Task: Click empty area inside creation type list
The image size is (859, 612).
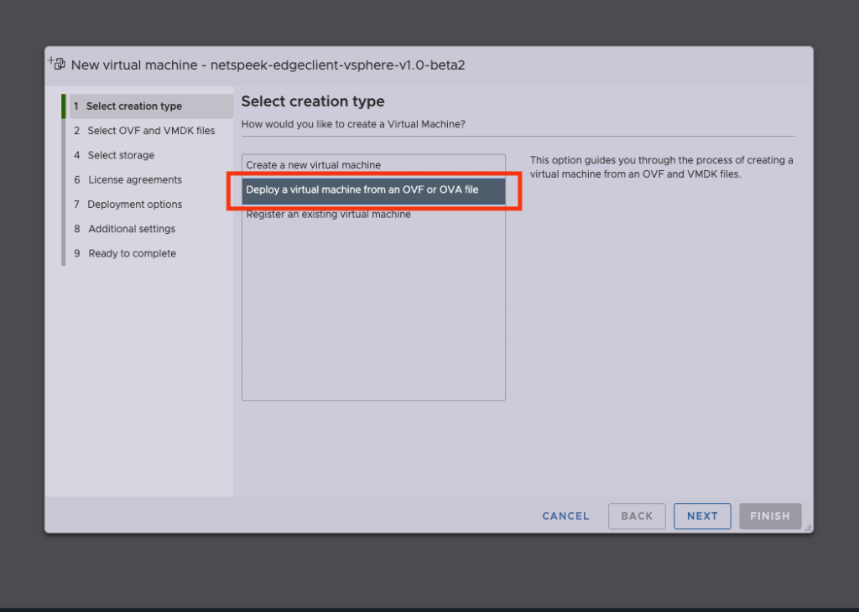Action: (x=373, y=319)
